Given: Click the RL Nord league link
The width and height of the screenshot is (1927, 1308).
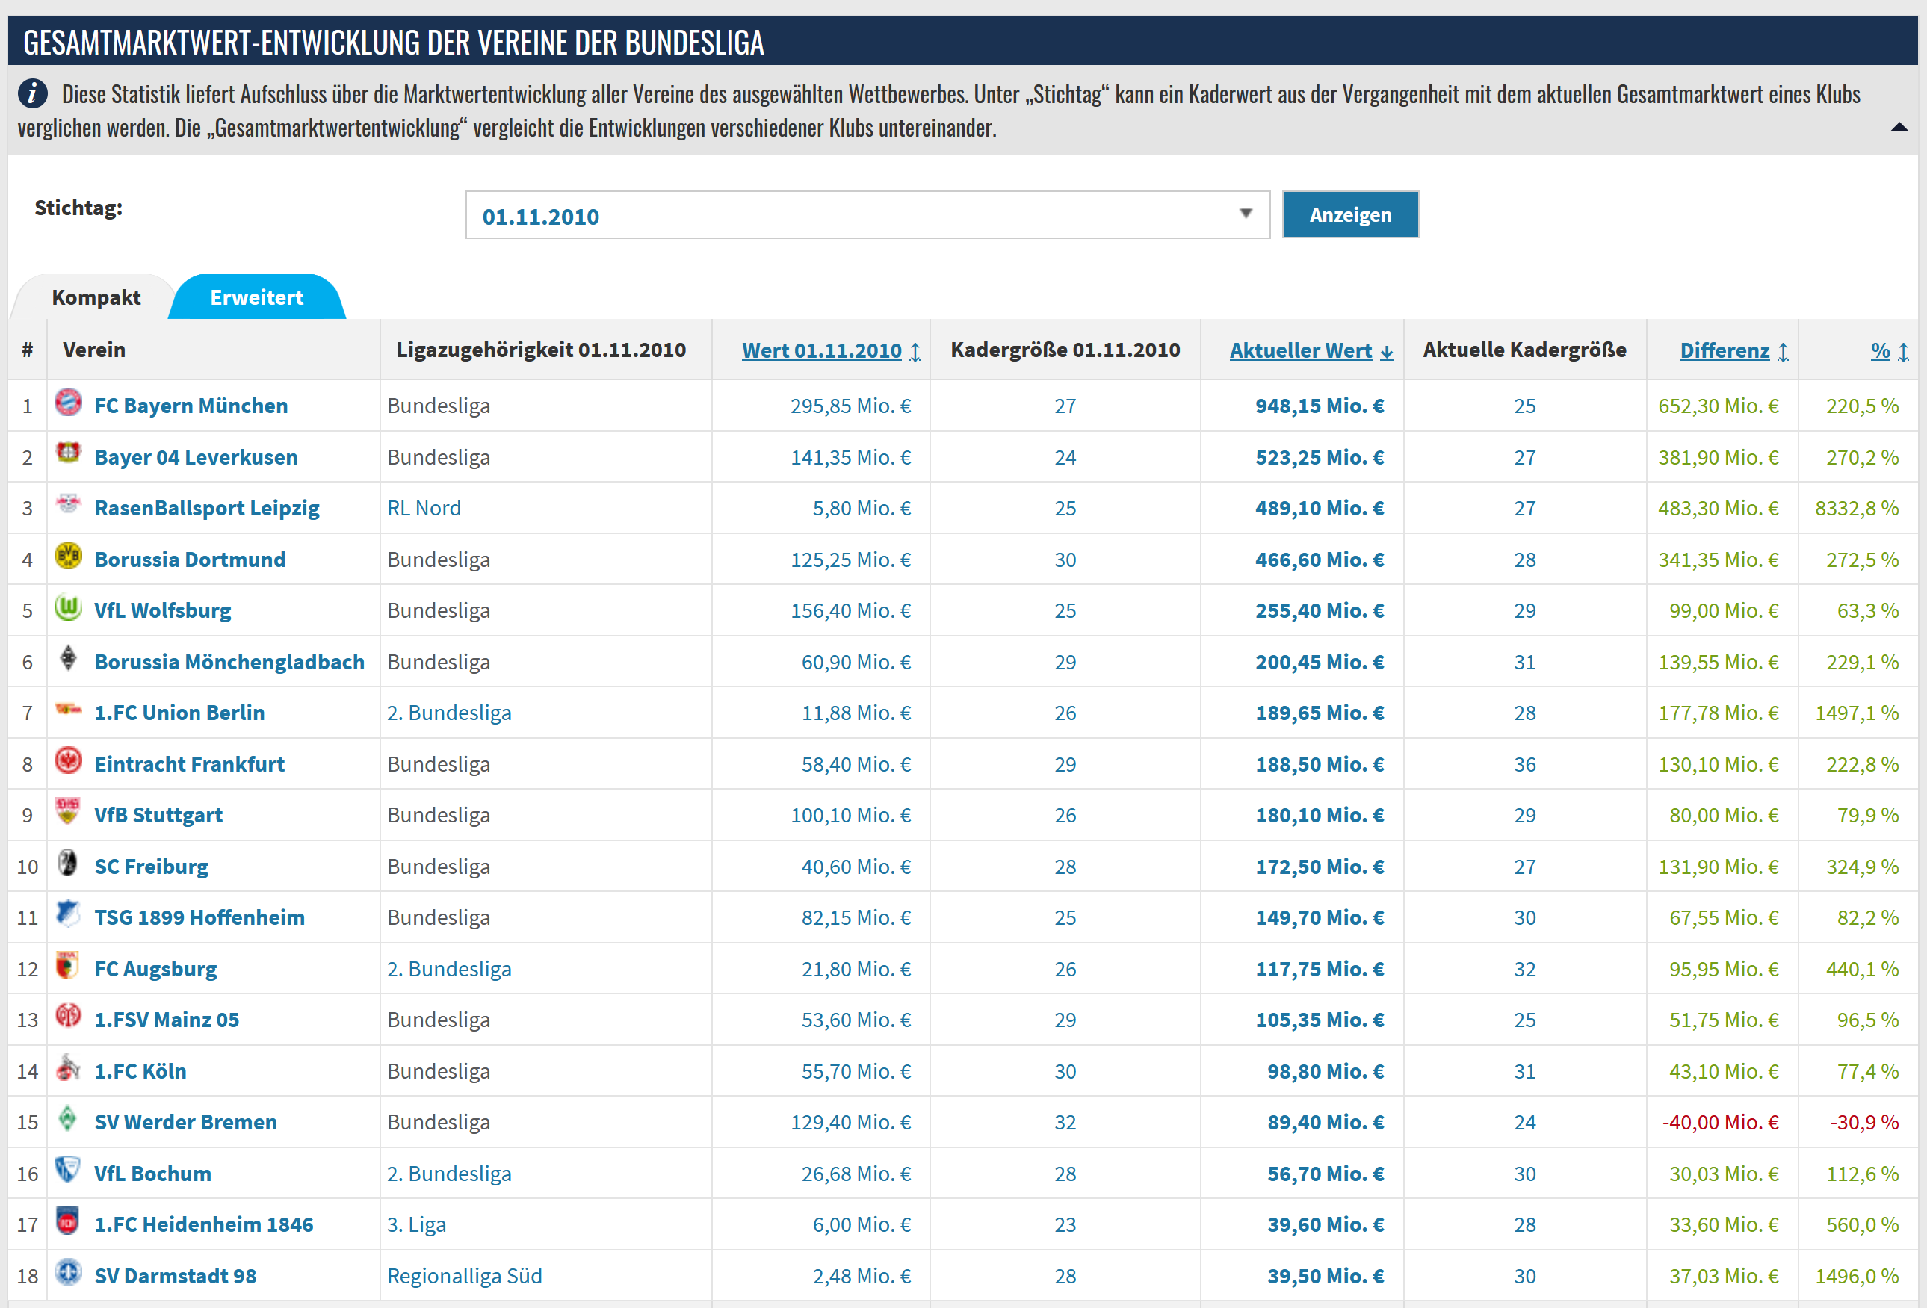Looking at the screenshot, I should (x=424, y=508).
